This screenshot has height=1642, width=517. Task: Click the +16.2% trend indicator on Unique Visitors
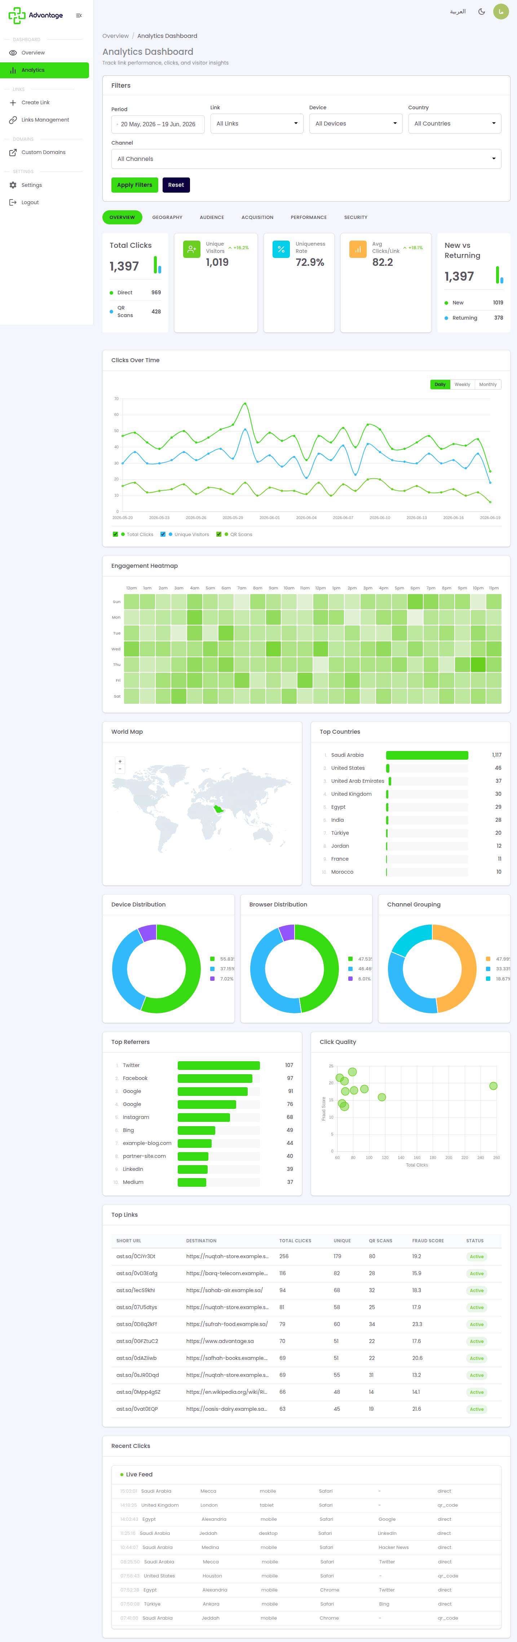pos(239,248)
